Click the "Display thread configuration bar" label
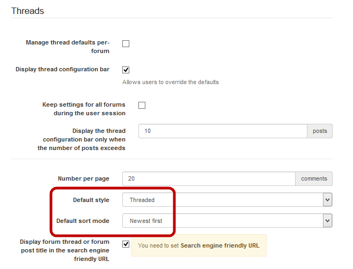353x269 pixels. pyautogui.click(x=62, y=69)
